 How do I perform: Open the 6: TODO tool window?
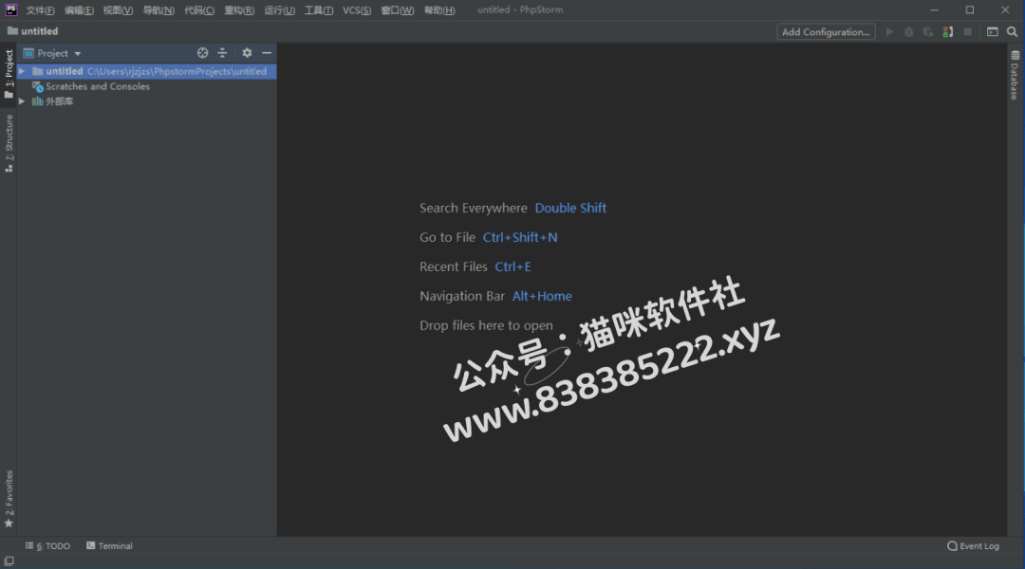[47, 546]
